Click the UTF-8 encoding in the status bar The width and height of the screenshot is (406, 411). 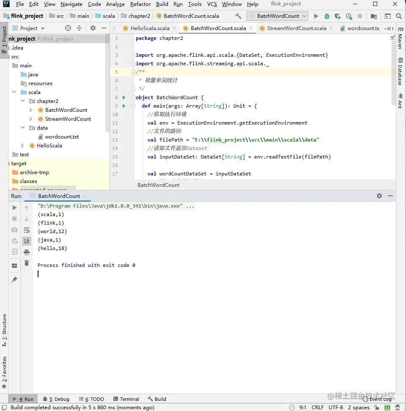(336, 407)
